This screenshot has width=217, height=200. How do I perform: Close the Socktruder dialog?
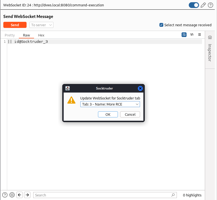pos(140,88)
